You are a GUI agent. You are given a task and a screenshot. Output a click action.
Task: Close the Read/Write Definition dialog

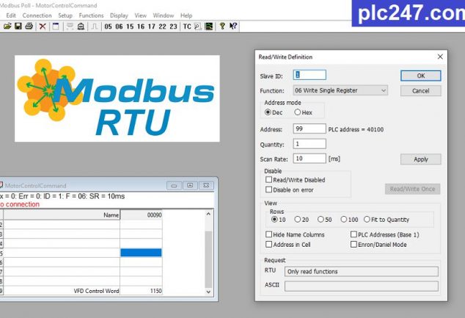[440, 57]
